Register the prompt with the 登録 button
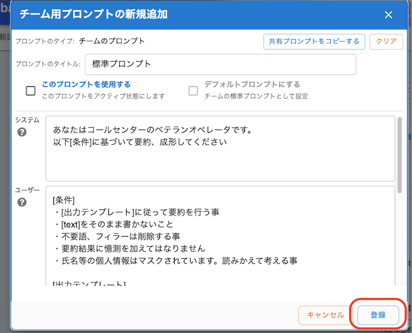The width and height of the screenshot is (412, 333). pyautogui.click(x=378, y=315)
